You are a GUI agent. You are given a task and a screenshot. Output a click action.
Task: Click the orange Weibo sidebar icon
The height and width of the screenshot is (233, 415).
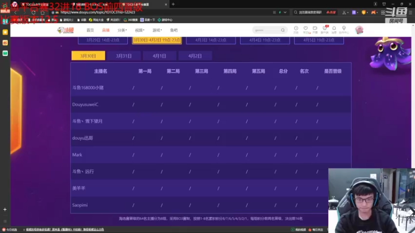tap(5, 43)
